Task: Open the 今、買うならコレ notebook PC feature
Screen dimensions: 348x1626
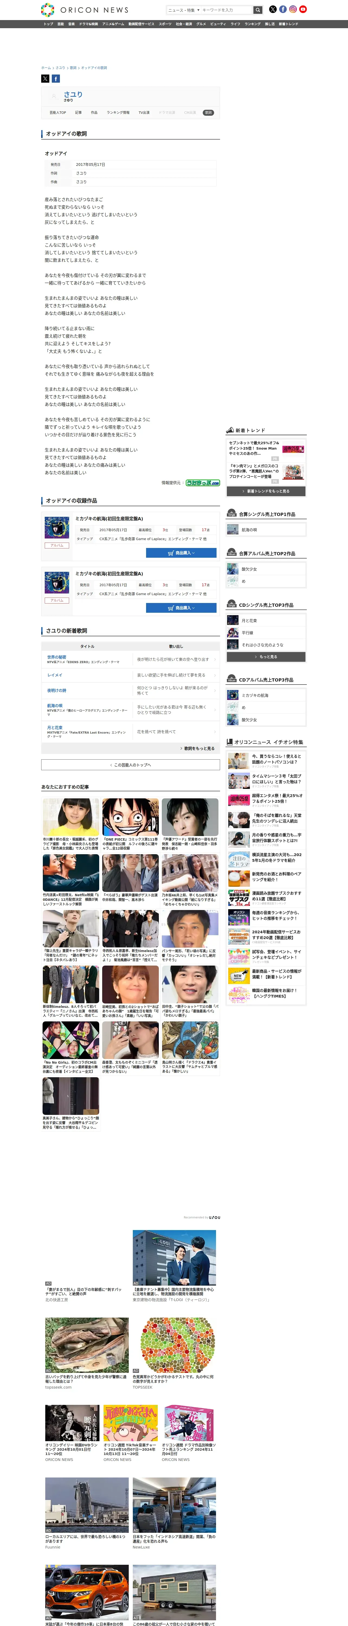Action: [x=266, y=761]
